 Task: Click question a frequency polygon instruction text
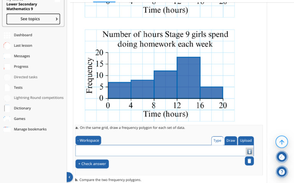132,128
